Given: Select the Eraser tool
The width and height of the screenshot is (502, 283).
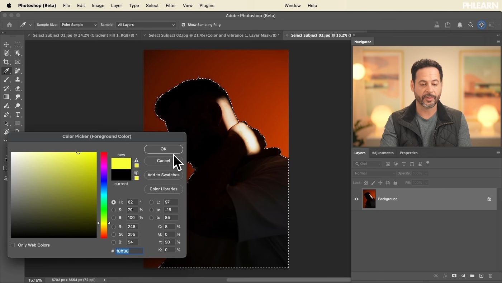Looking at the screenshot, I should (18, 88).
